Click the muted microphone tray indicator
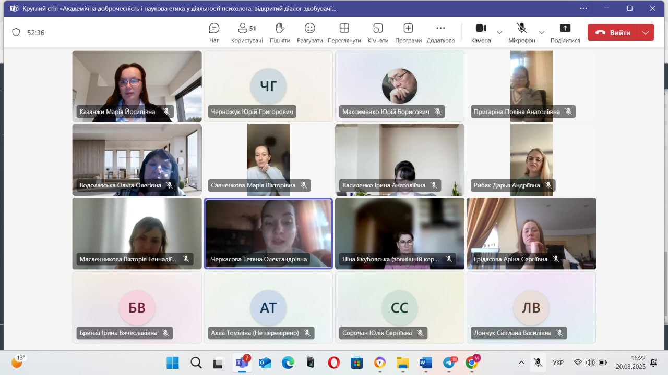 538,362
